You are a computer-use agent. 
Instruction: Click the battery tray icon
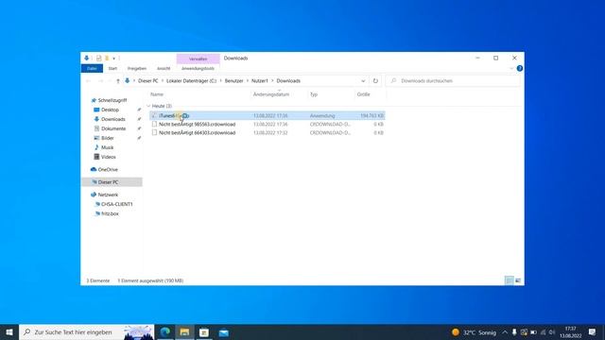(x=533, y=332)
